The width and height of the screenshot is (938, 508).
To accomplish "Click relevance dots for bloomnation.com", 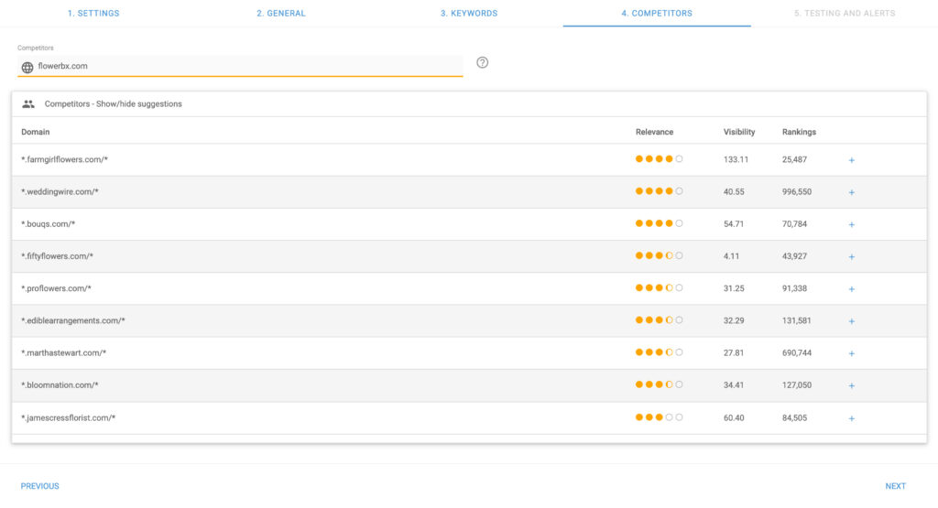I will point(659,384).
